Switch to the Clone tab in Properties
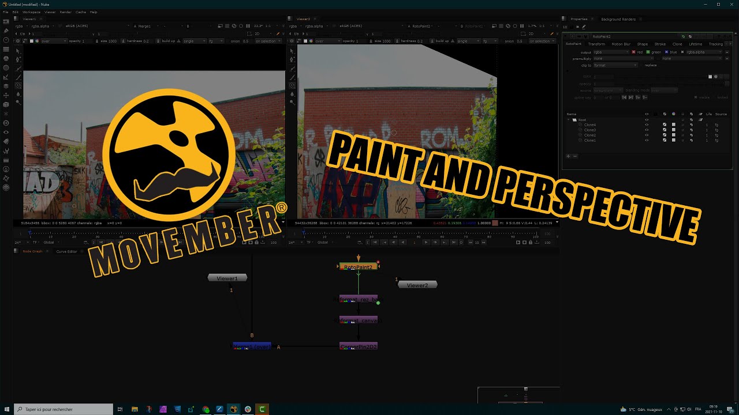739x415 pixels. (677, 44)
